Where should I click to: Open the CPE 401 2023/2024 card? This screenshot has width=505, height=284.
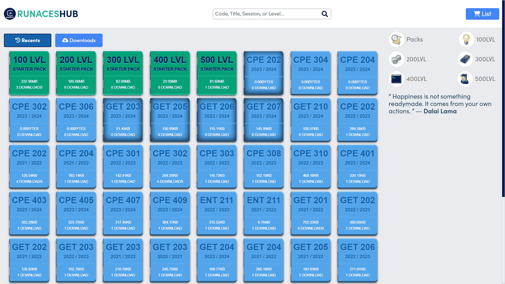[x=357, y=167]
